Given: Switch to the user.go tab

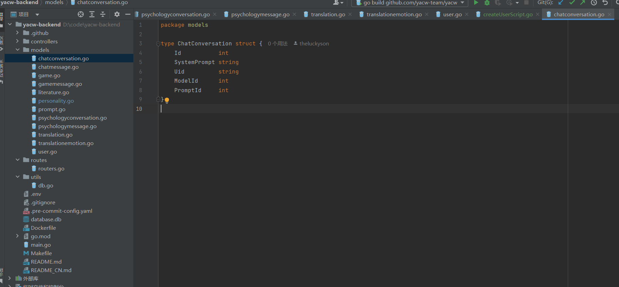Looking at the screenshot, I should coord(452,14).
